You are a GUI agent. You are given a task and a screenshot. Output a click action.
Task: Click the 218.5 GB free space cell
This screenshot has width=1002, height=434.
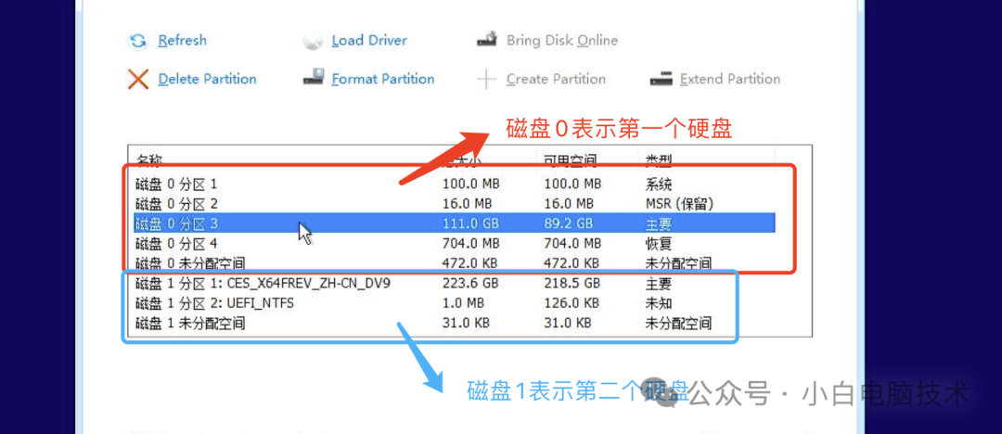[x=572, y=283]
